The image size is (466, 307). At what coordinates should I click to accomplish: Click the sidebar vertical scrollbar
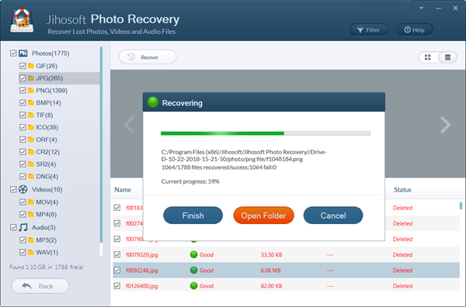[101, 145]
